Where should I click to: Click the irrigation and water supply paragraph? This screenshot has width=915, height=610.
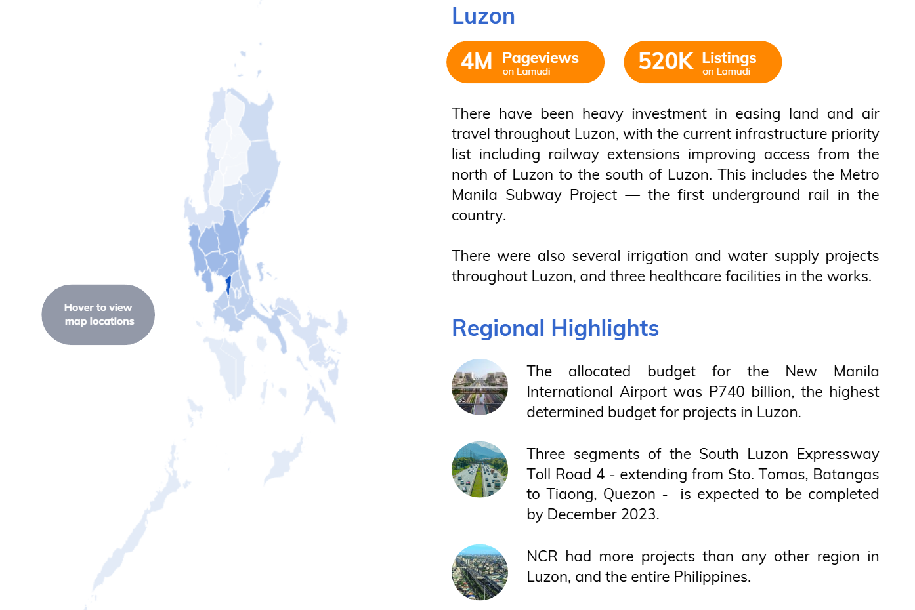(665, 266)
